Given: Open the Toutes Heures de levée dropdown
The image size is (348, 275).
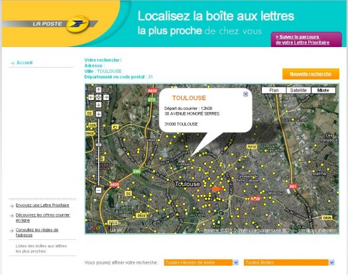Looking at the screenshot, I should point(201,262).
